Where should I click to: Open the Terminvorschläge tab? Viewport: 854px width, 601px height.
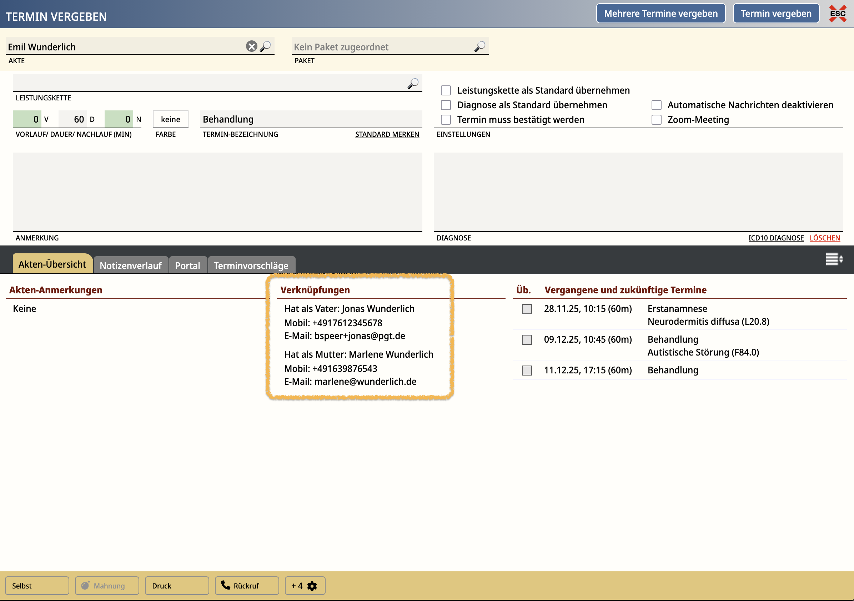tap(251, 265)
